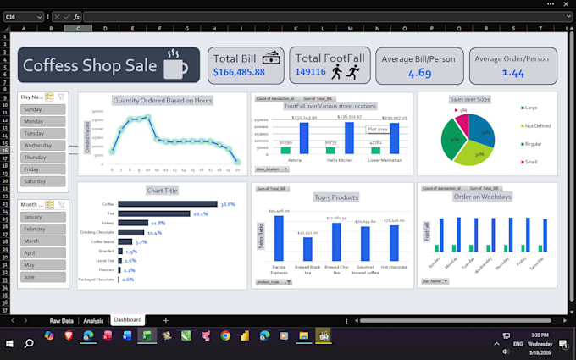
Task: Open the Name Box dropdown arrow
Action: click(x=39, y=17)
